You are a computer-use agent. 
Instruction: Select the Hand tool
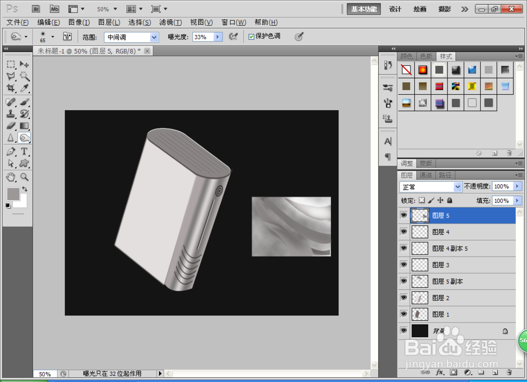tap(11, 177)
